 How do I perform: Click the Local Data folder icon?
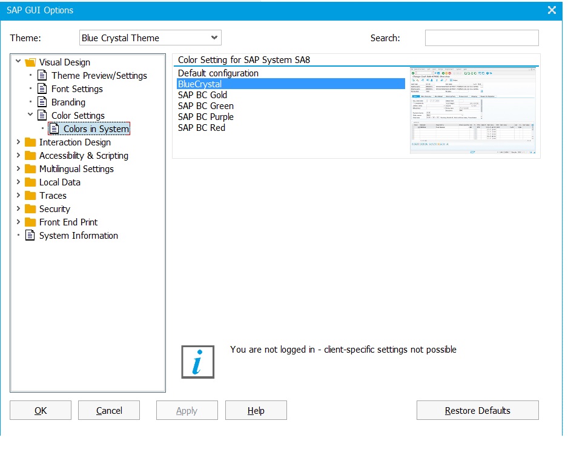click(30, 182)
